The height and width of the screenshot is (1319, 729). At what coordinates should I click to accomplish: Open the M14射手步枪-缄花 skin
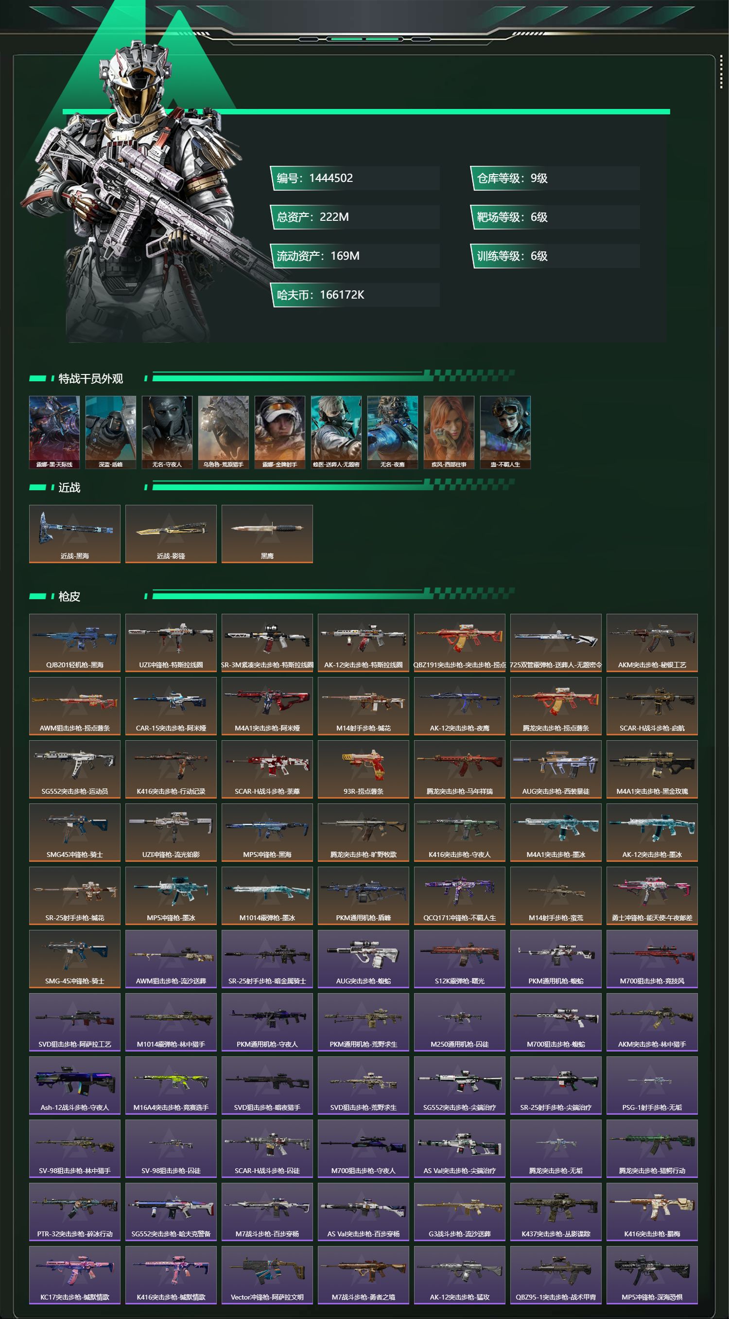(363, 706)
